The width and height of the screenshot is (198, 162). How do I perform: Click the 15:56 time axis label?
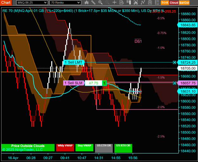tap(133, 158)
